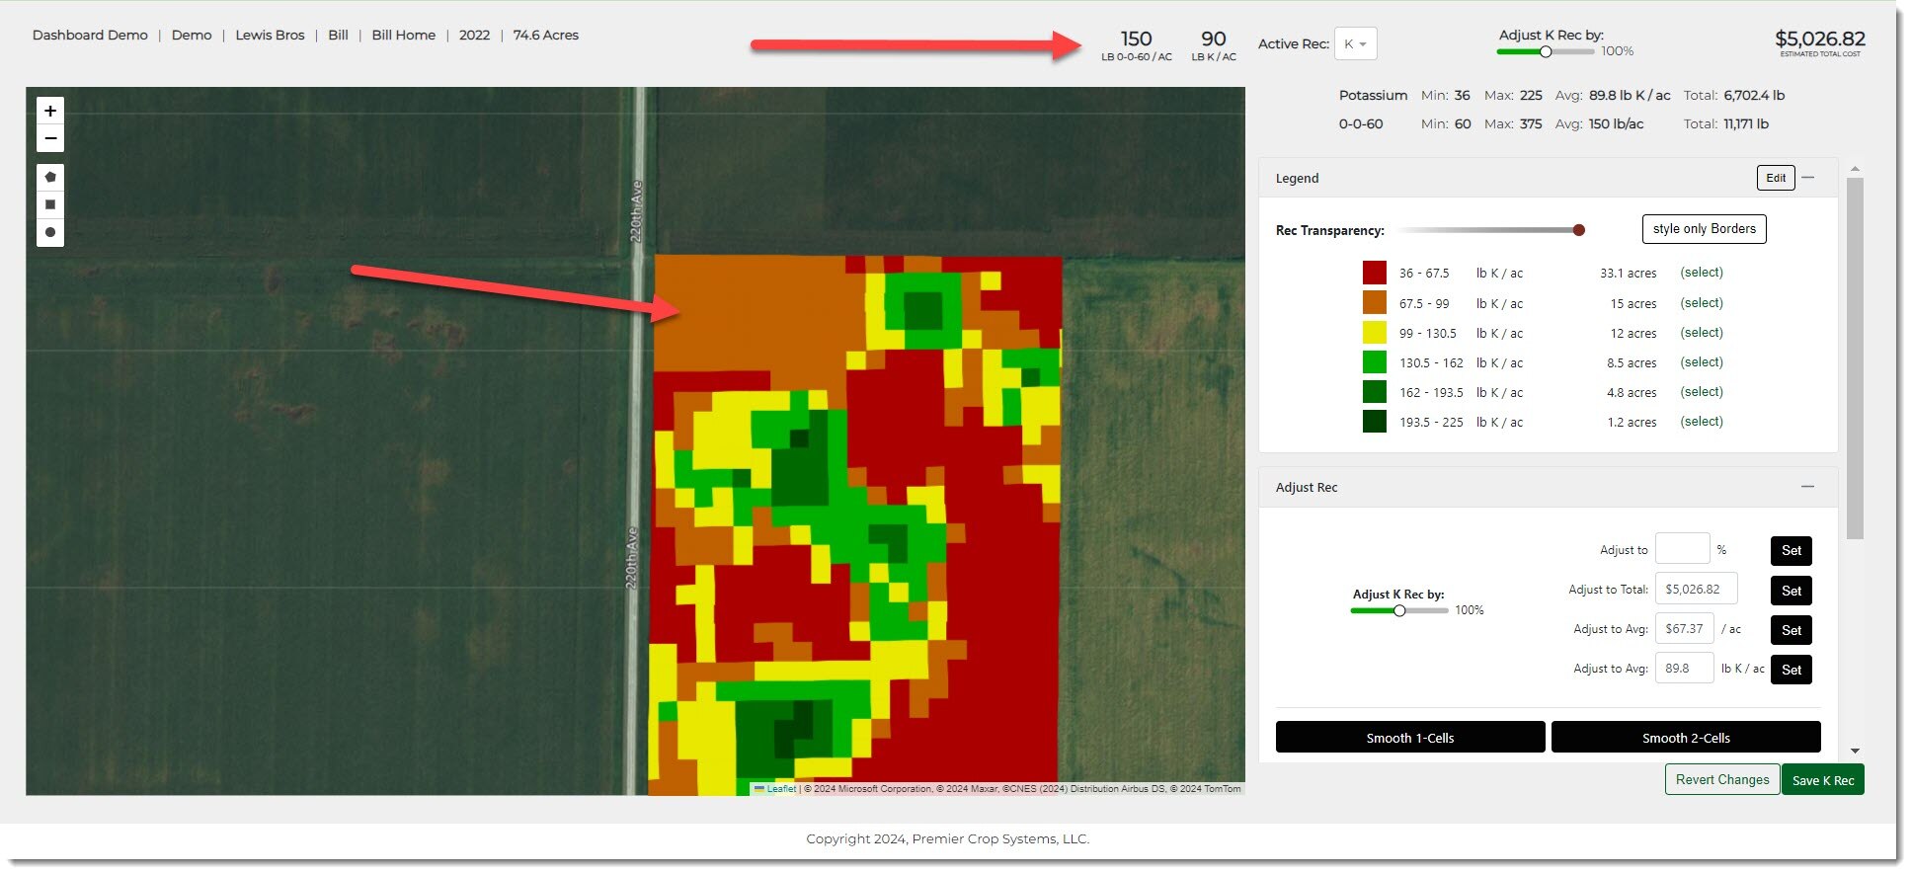Select the circle draw tool
The image size is (1911, 874).
pyautogui.click(x=50, y=232)
